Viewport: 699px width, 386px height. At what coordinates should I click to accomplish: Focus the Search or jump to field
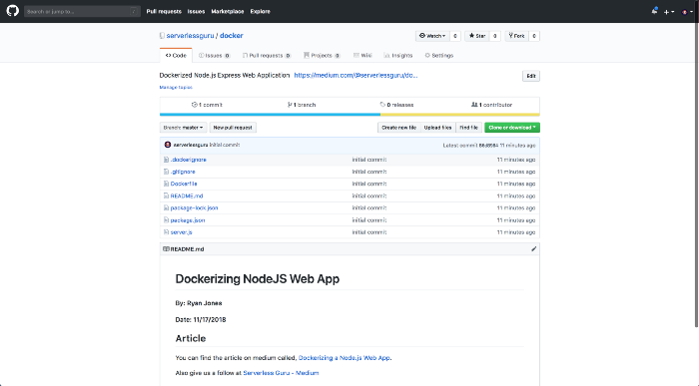83,12
